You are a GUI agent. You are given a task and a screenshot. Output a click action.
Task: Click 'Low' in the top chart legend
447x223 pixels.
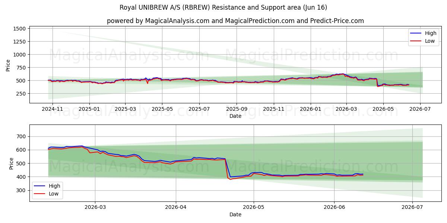430,41
